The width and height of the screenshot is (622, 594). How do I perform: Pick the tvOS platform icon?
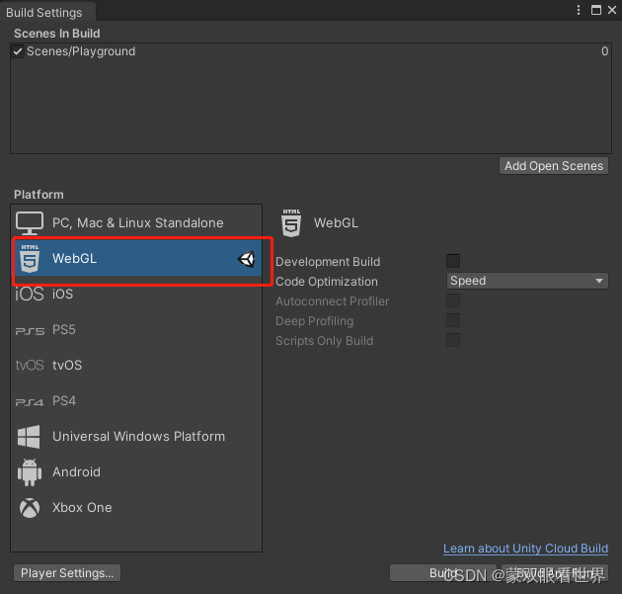[x=30, y=366]
